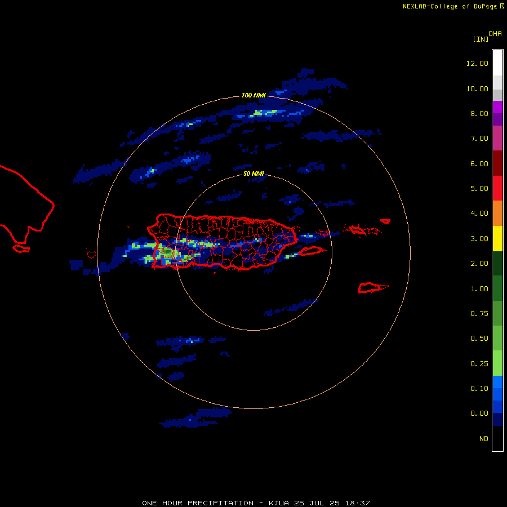Pick the dark red 6.00 legend swatch

pos(497,163)
